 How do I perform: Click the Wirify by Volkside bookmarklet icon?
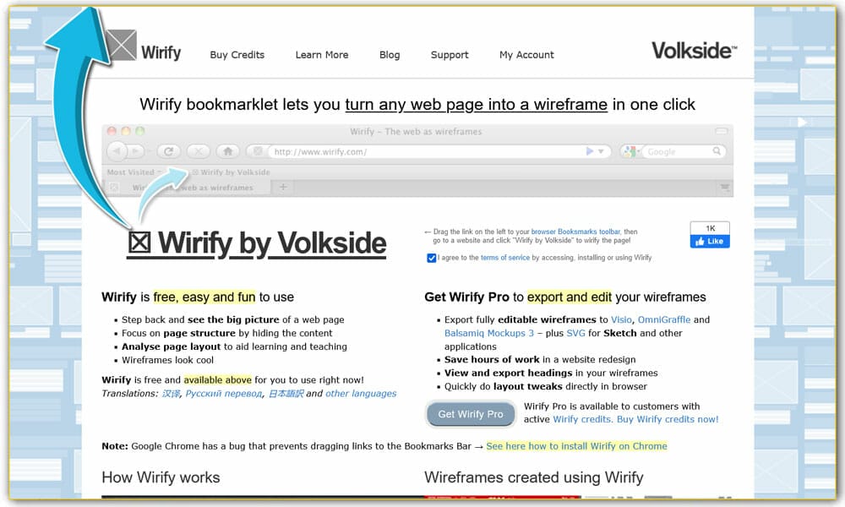click(x=196, y=171)
